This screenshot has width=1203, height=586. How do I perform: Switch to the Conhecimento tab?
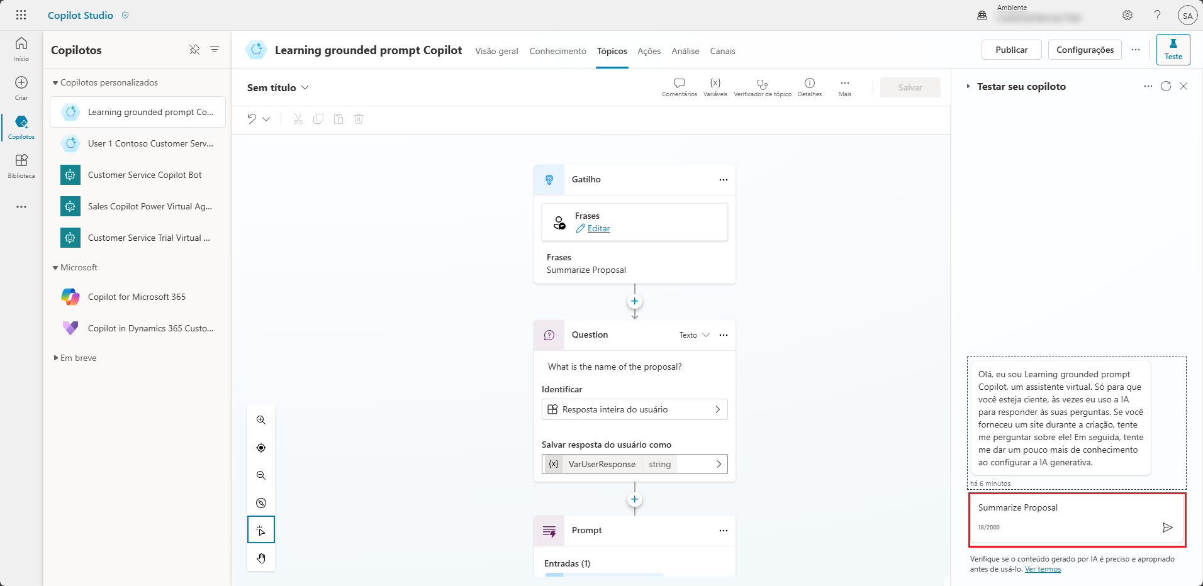(x=557, y=51)
